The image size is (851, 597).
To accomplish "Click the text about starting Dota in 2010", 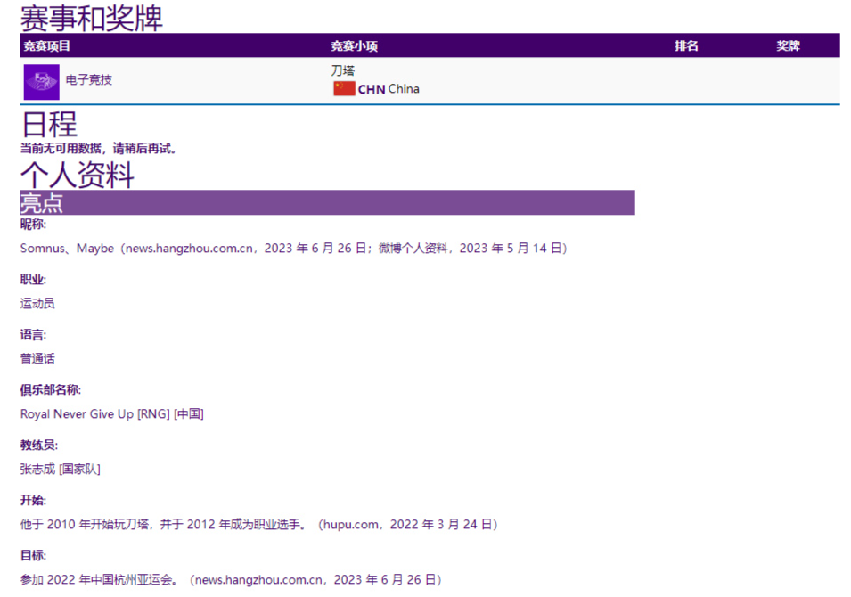I will (259, 524).
